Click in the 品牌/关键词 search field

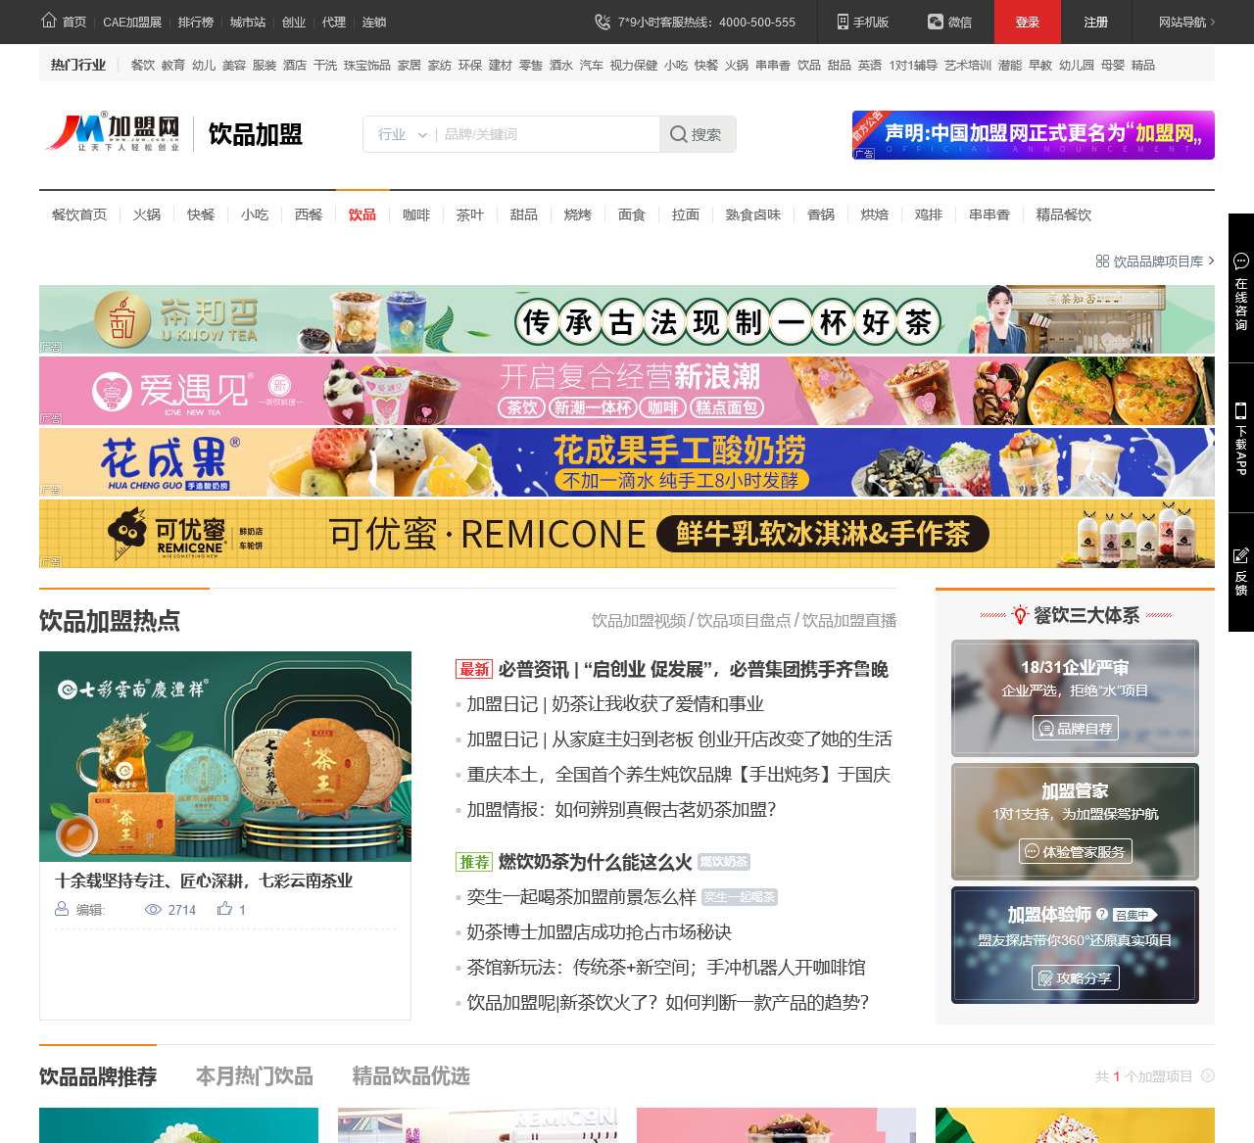(547, 134)
